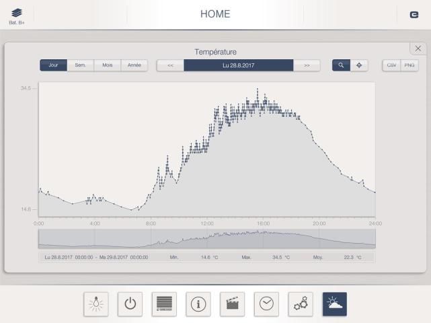Open the gears settings icon
This screenshot has width=431, height=323.
pos(301,304)
